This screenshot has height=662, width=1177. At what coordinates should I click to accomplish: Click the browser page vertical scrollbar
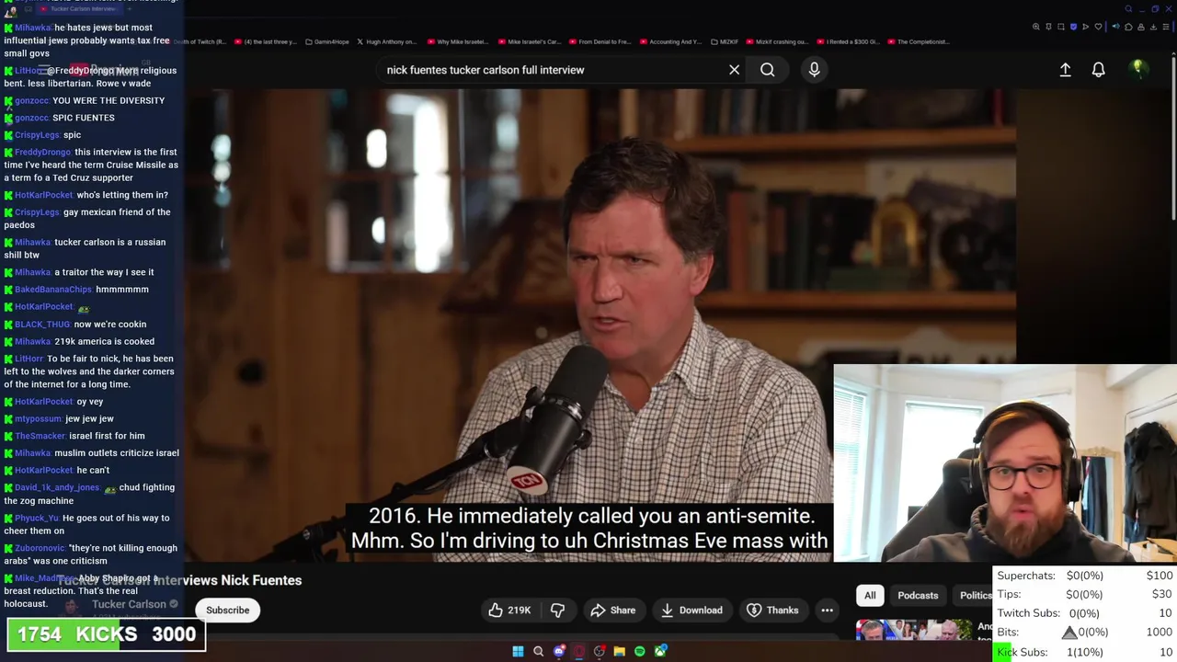tap(1172, 138)
